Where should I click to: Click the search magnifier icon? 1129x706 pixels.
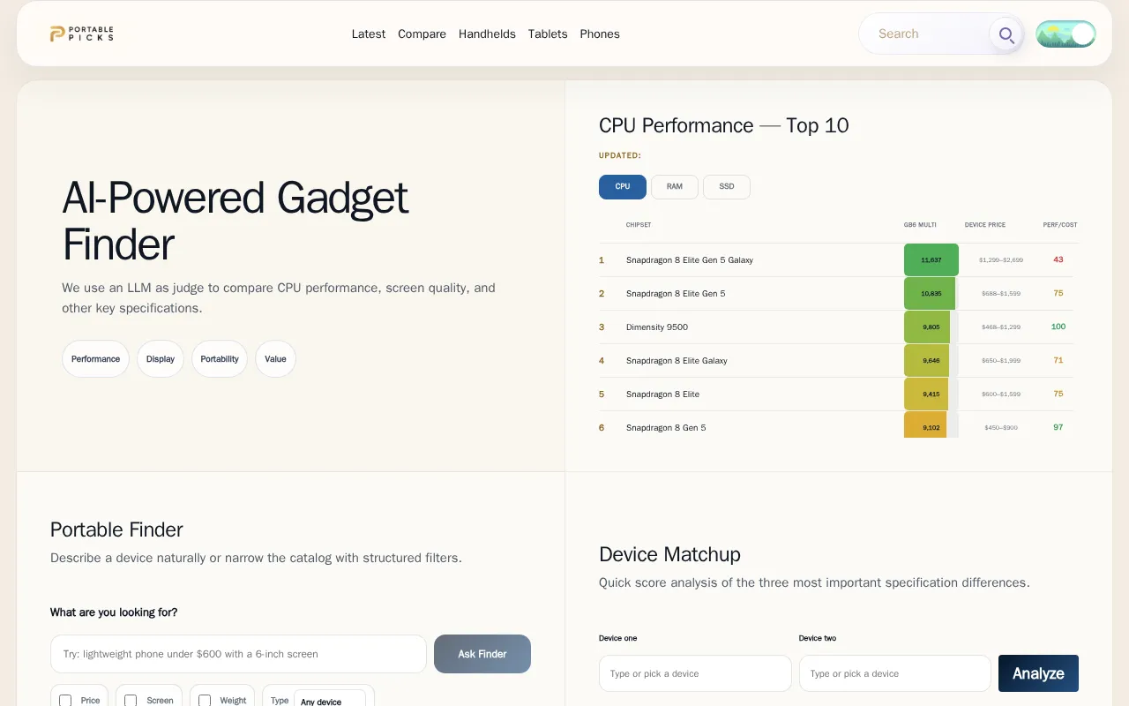click(x=1005, y=34)
